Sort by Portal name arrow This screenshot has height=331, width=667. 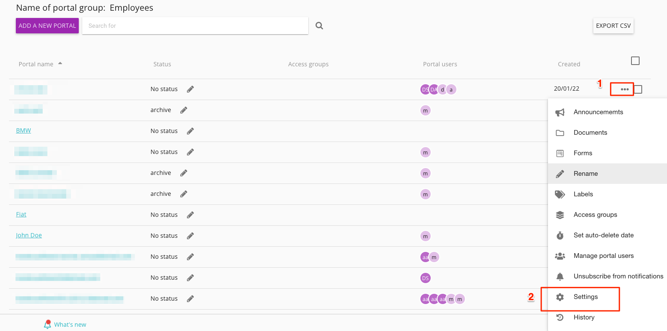pos(60,63)
